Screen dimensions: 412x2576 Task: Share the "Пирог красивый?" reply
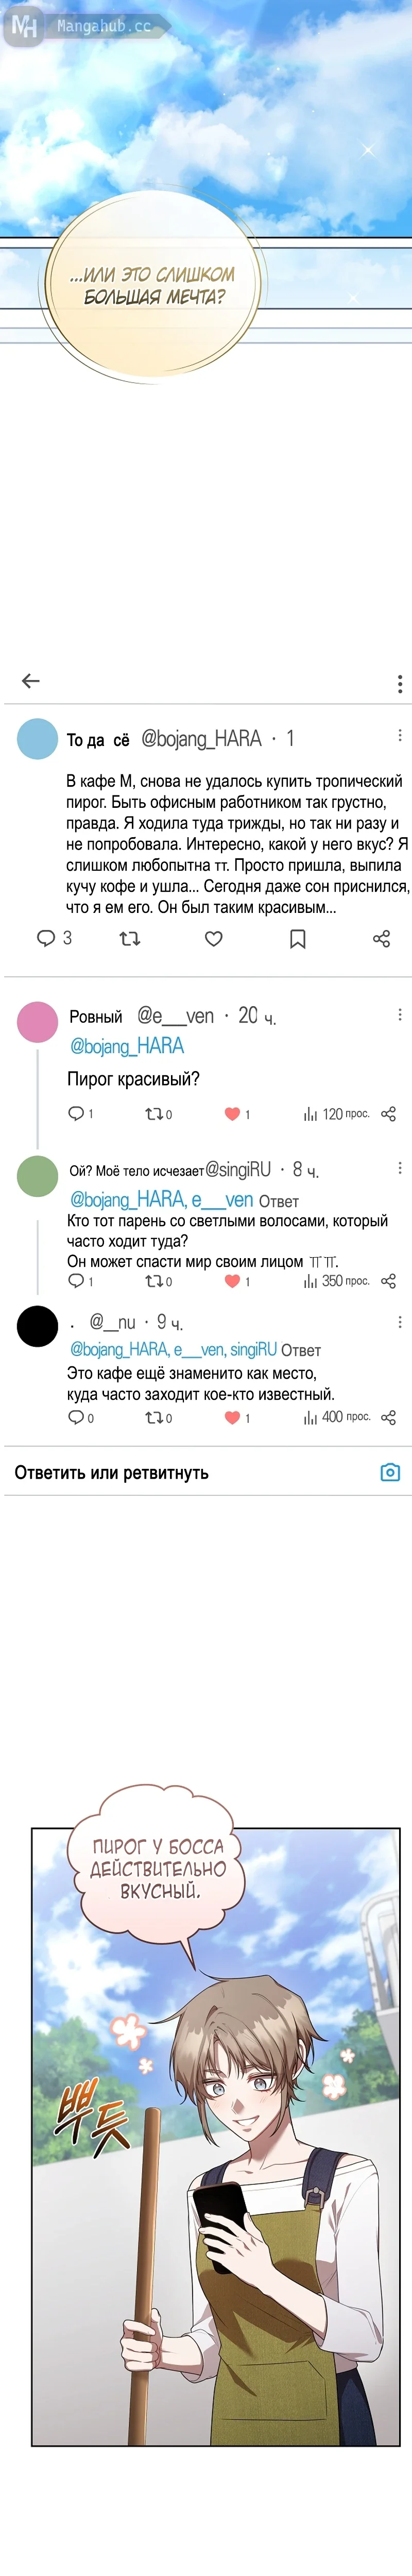click(x=389, y=1114)
